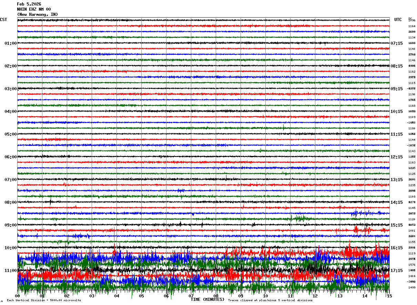Click the 'TIME (MINUTES)' axis title
This screenshot has width=417, height=305.
[x=207, y=299]
